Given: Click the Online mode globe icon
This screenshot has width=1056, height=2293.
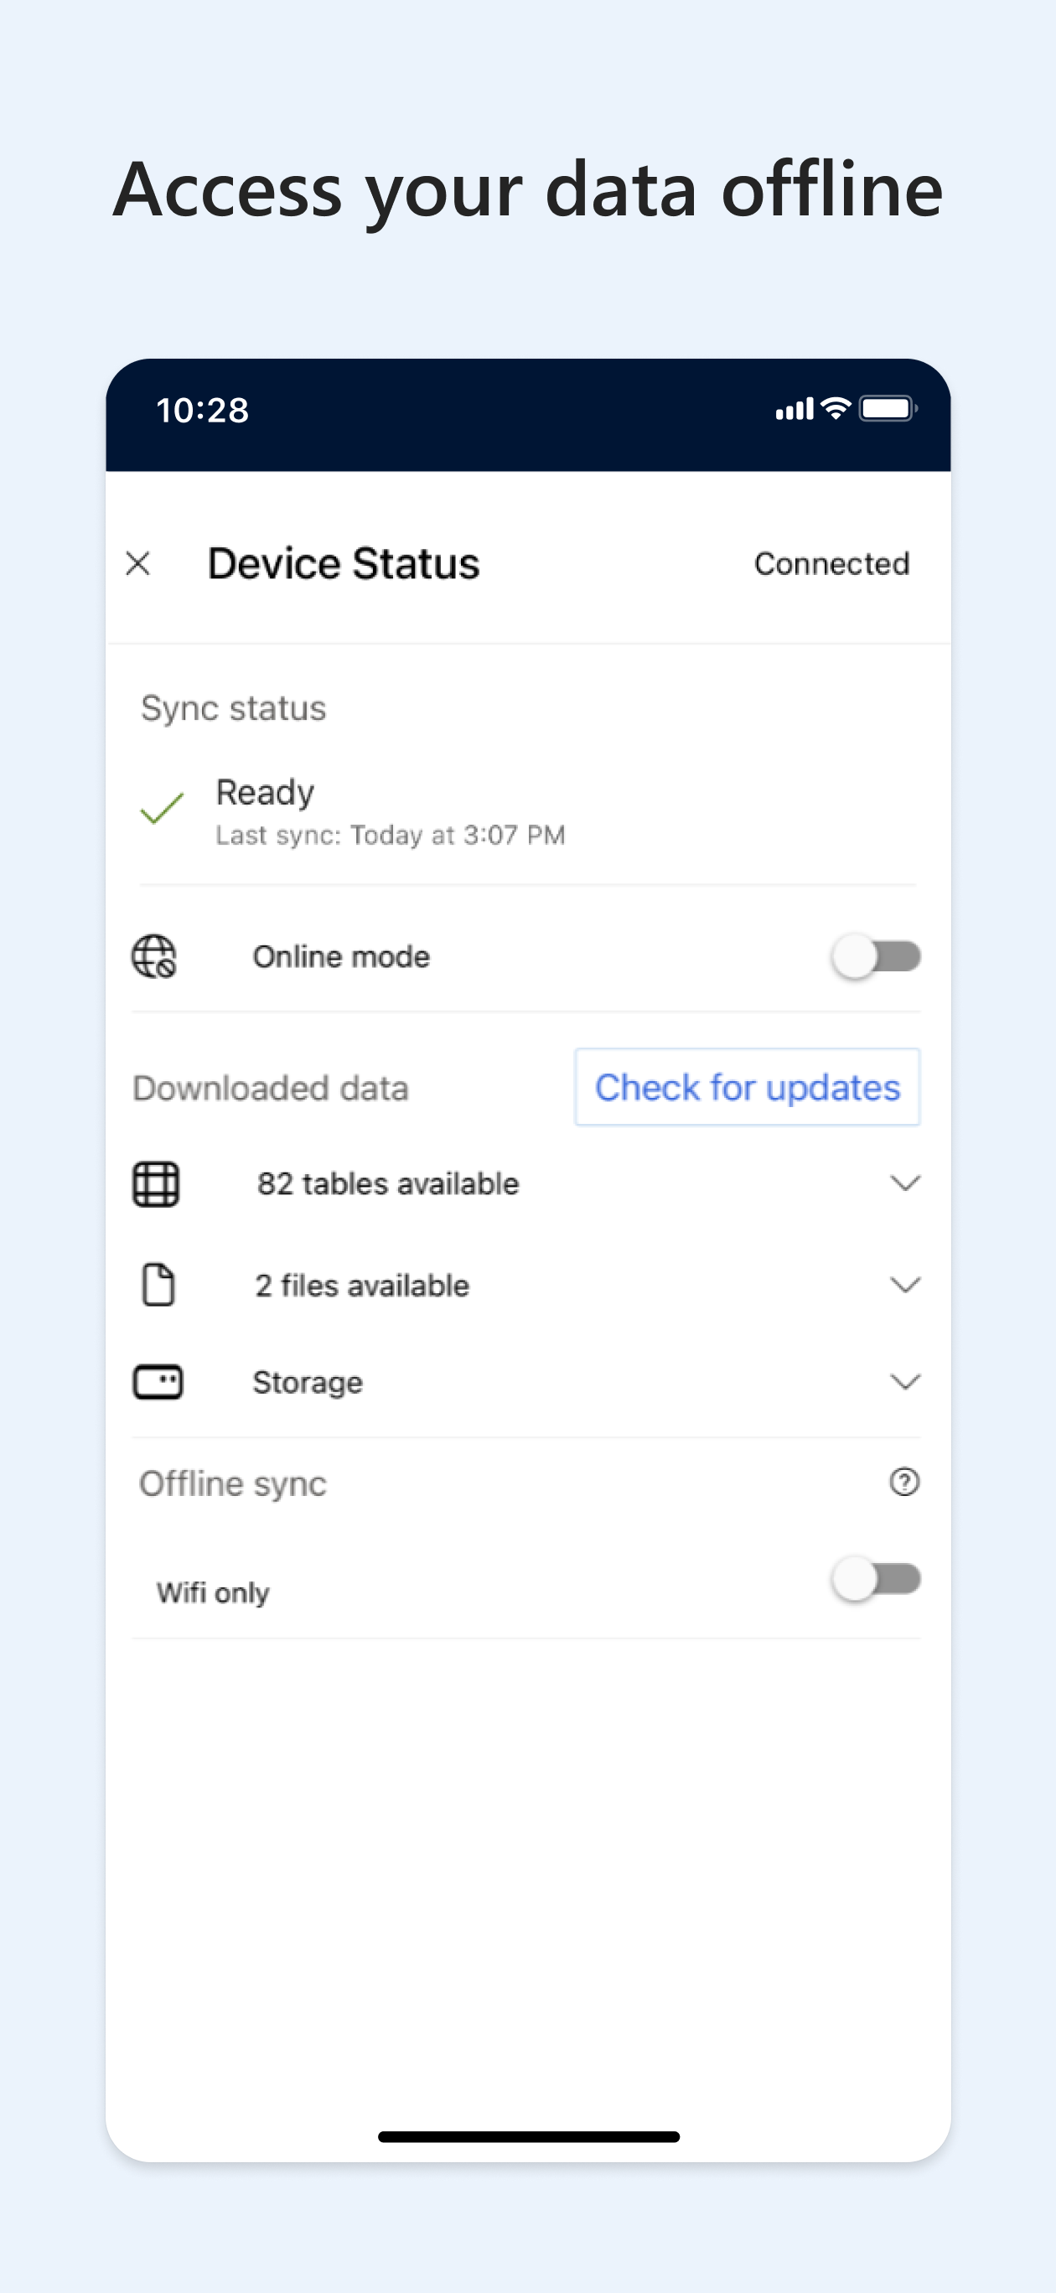Looking at the screenshot, I should (x=154, y=957).
